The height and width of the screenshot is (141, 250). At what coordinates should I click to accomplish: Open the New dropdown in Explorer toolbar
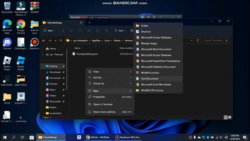point(49,31)
